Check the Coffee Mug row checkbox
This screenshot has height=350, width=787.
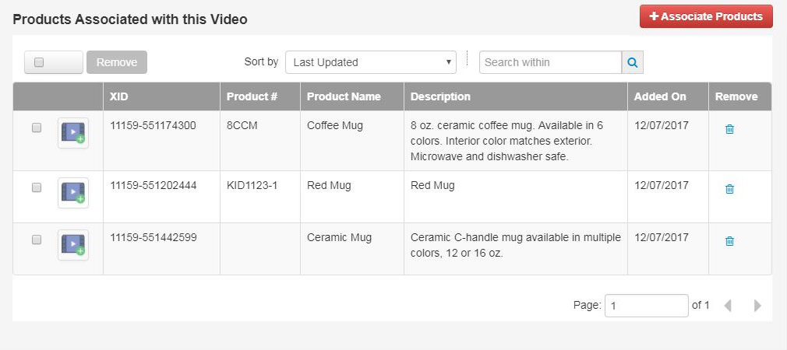37,128
